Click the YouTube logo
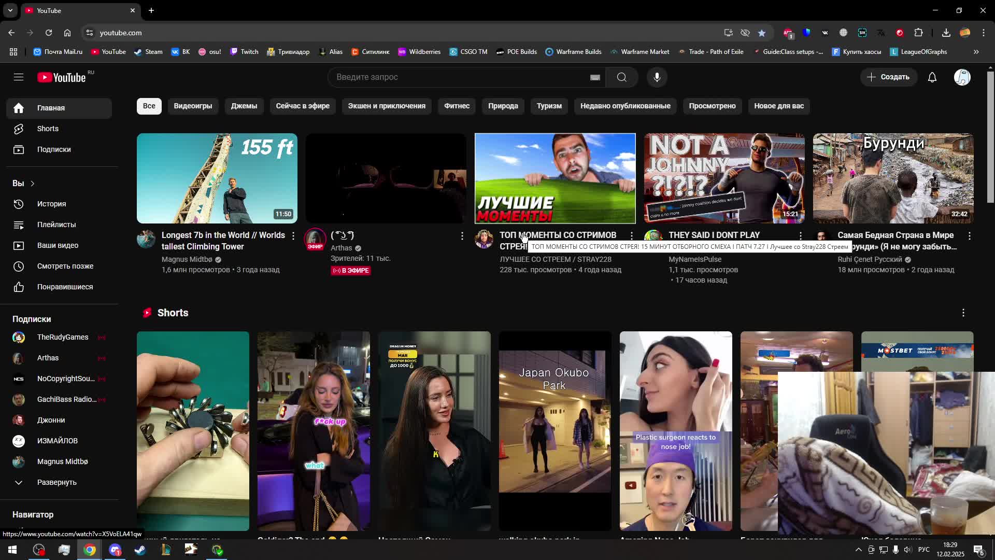 click(62, 77)
